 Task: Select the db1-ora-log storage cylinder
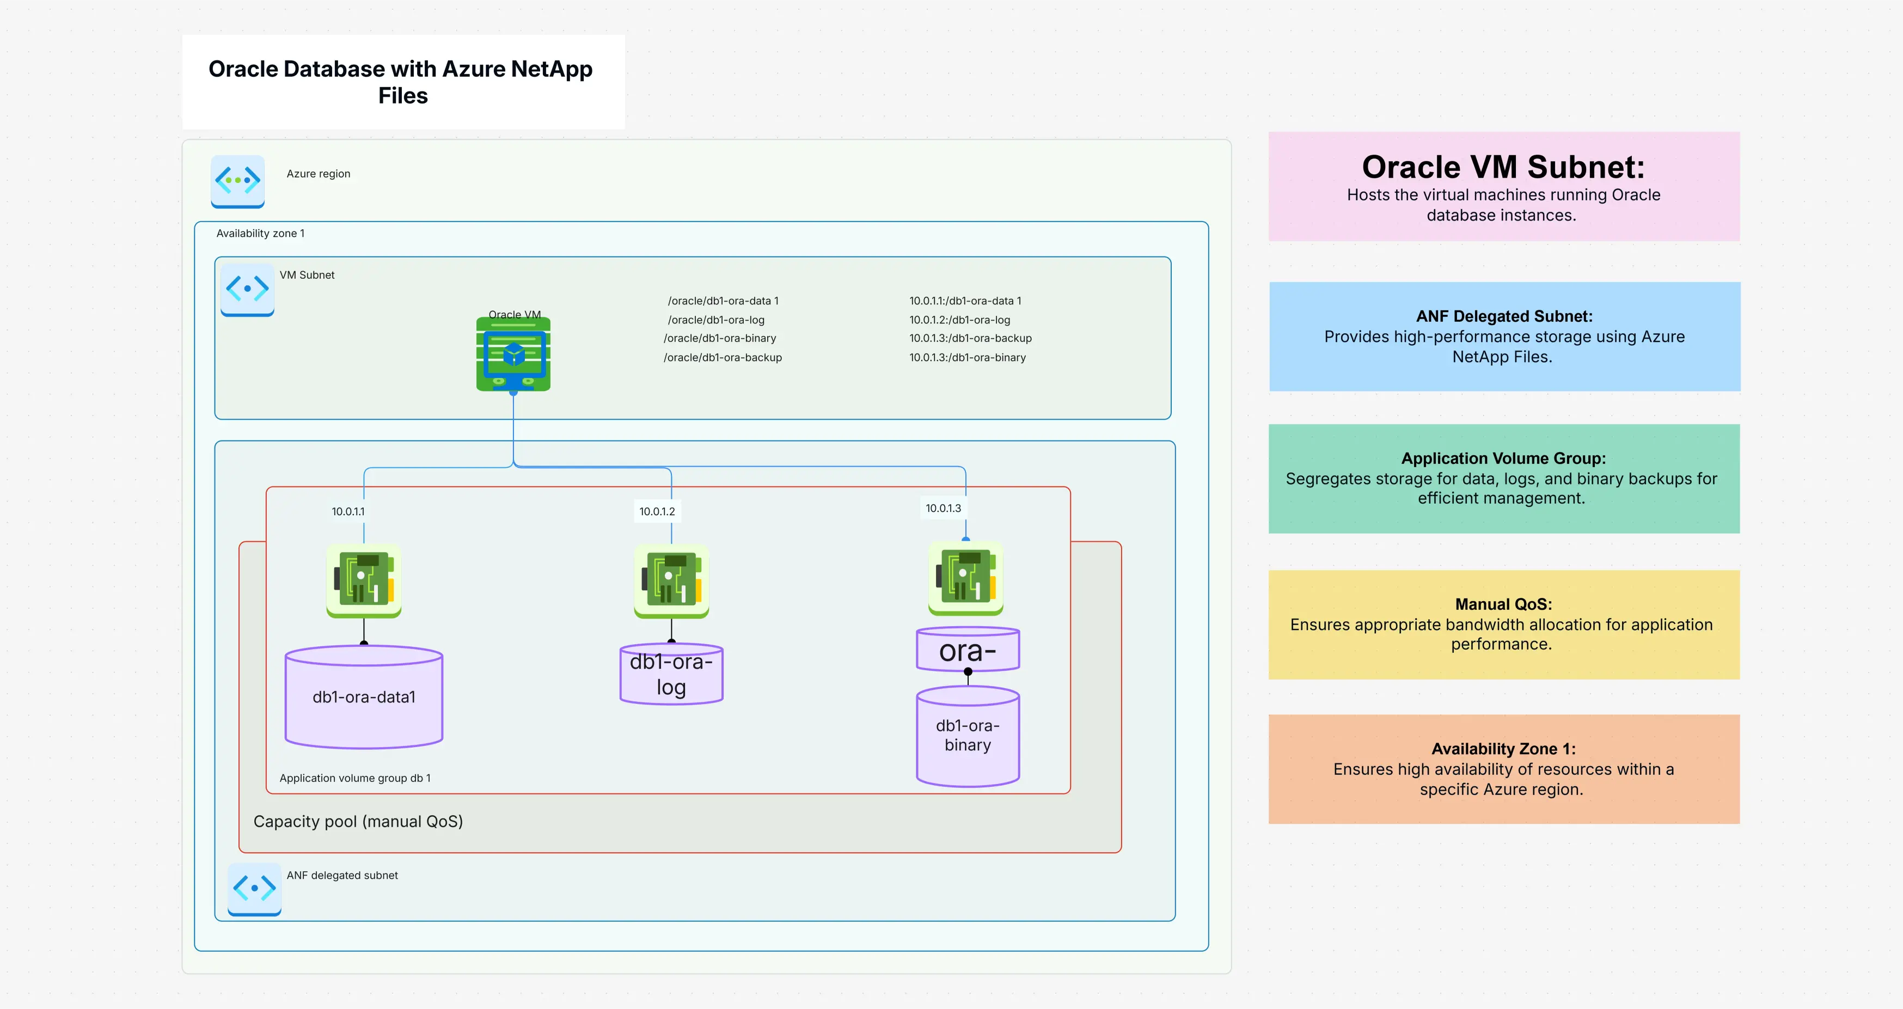point(670,673)
